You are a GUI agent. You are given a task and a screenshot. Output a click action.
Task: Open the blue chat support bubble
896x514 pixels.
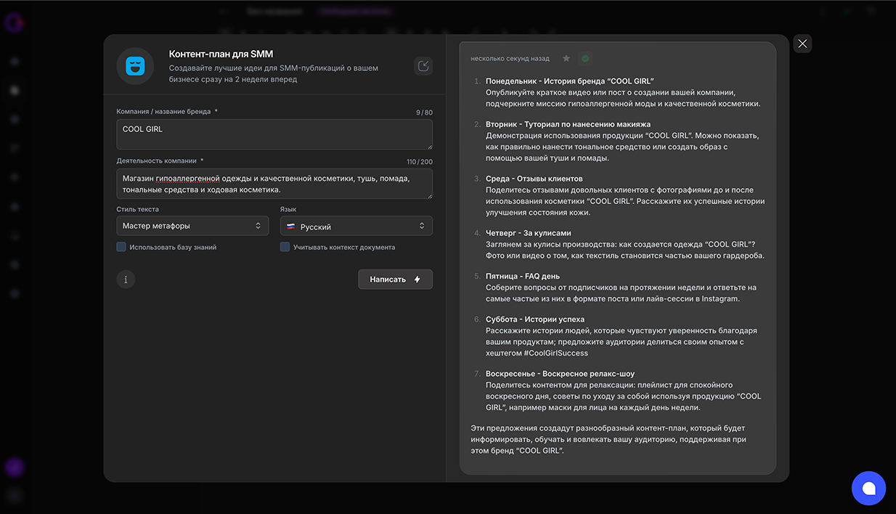click(868, 488)
